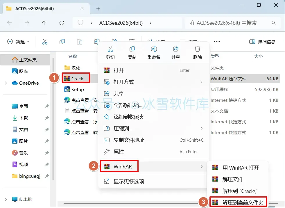Navigate forward with the right arrow
Screen dimensions: 285x208
click(x=27, y=23)
